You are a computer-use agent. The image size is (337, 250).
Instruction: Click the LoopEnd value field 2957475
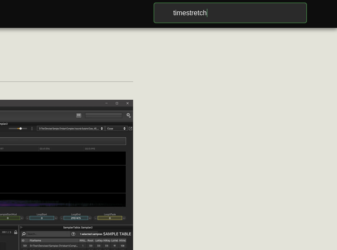(x=76, y=218)
